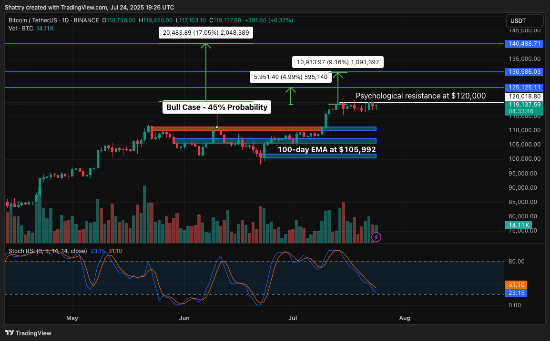Screen dimensions: 550x341
Task: Click the Bull Case - 45% Probability label
Action: [x=217, y=107]
